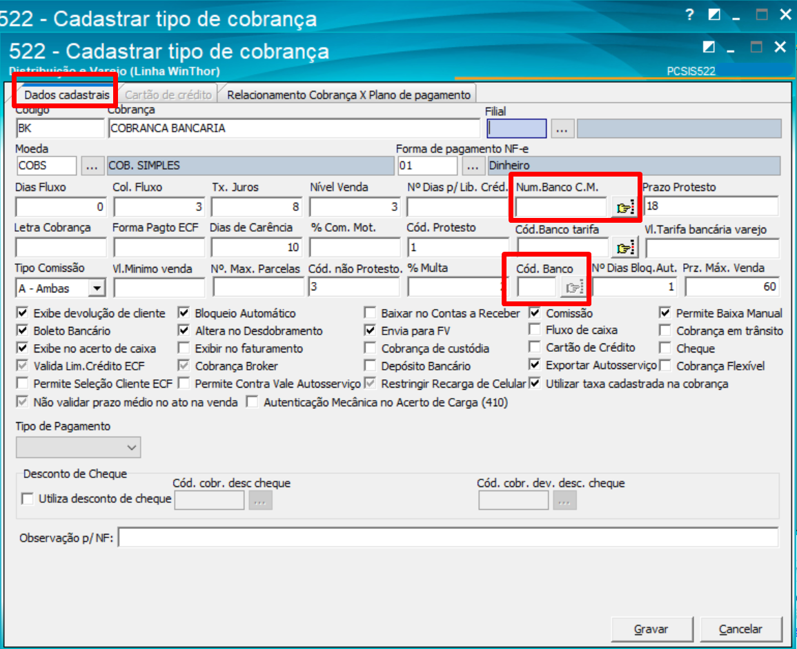Toggle Exibe no acerto de caixa
Image resolution: width=797 pixels, height=649 pixels.
point(22,348)
